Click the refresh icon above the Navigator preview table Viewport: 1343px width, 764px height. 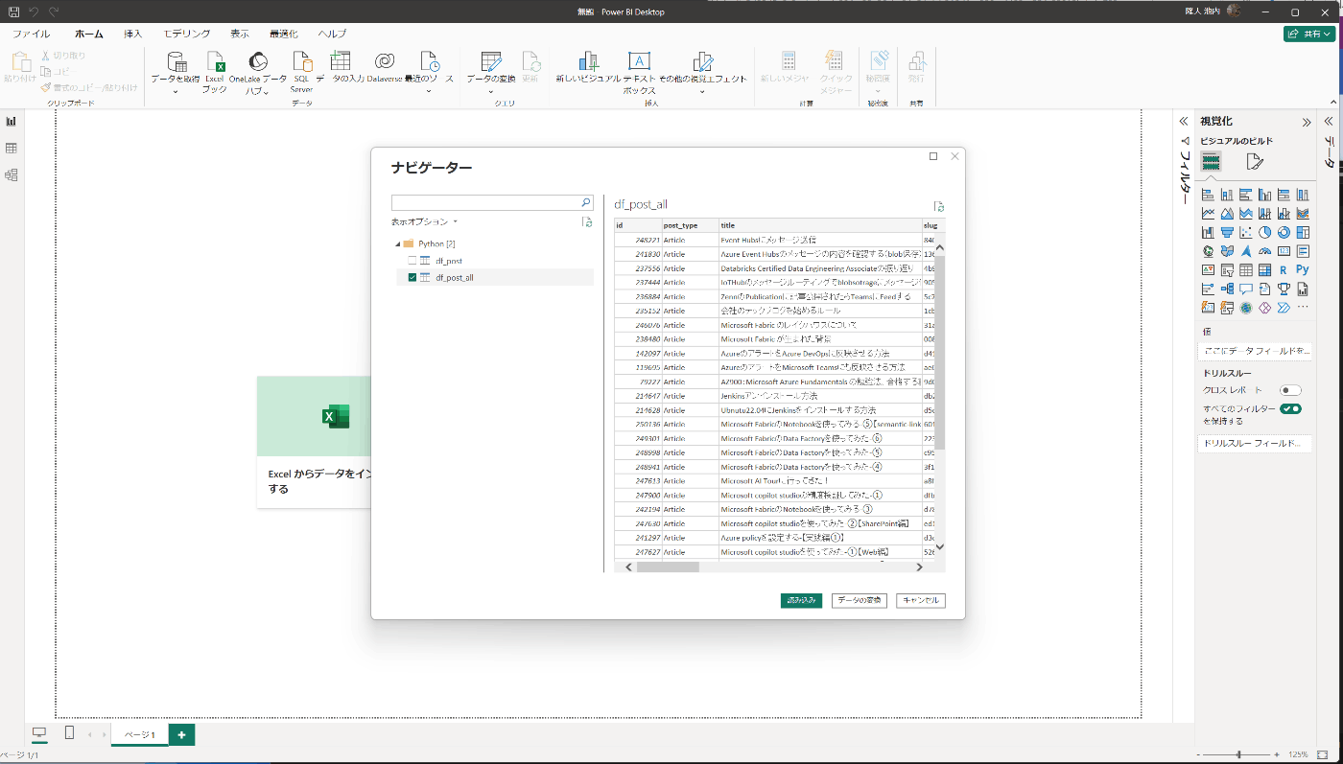pyautogui.click(x=939, y=206)
